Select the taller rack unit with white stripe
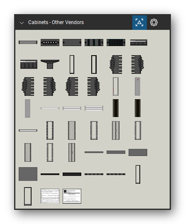Screen dimensions: 185x224 tap(29, 64)
